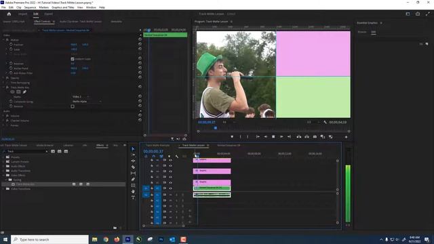Image resolution: width=434 pixels, height=244 pixels.
Task: Switch to Audio Clip Mixer tab
Action: [81, 21]
